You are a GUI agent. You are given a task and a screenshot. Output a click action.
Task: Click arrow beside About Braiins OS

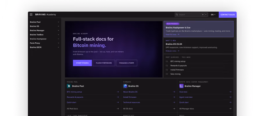174,92
